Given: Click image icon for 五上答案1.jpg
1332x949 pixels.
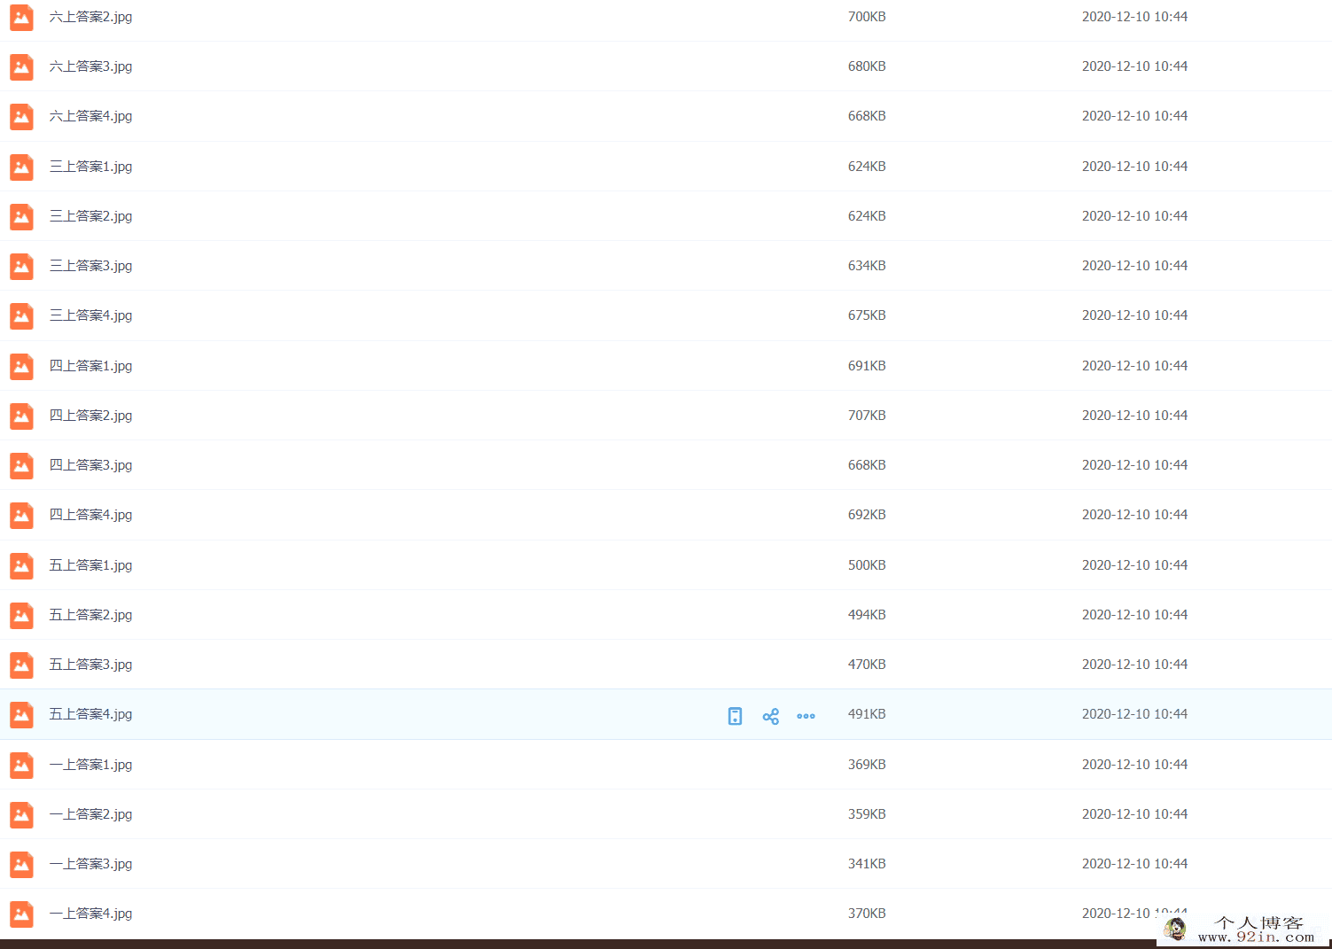Looking at the screenshot, I should coord(21,565).
